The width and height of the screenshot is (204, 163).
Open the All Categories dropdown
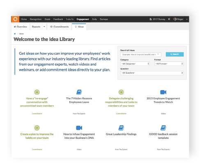tap(135, 64)
